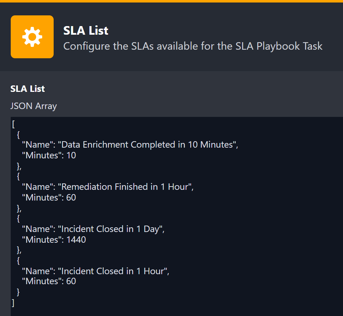Click the Incident Closed in 1 Day line
The height and width of the screenshot is (316, 343).
[x=93, y=229]
